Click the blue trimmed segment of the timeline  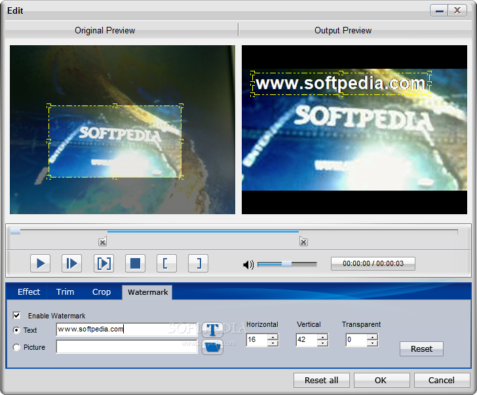203,231
